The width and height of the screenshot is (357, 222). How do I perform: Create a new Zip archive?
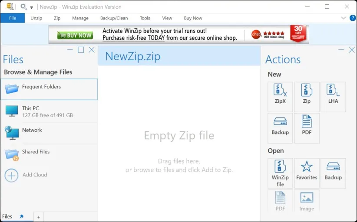[x=307, y=97]
